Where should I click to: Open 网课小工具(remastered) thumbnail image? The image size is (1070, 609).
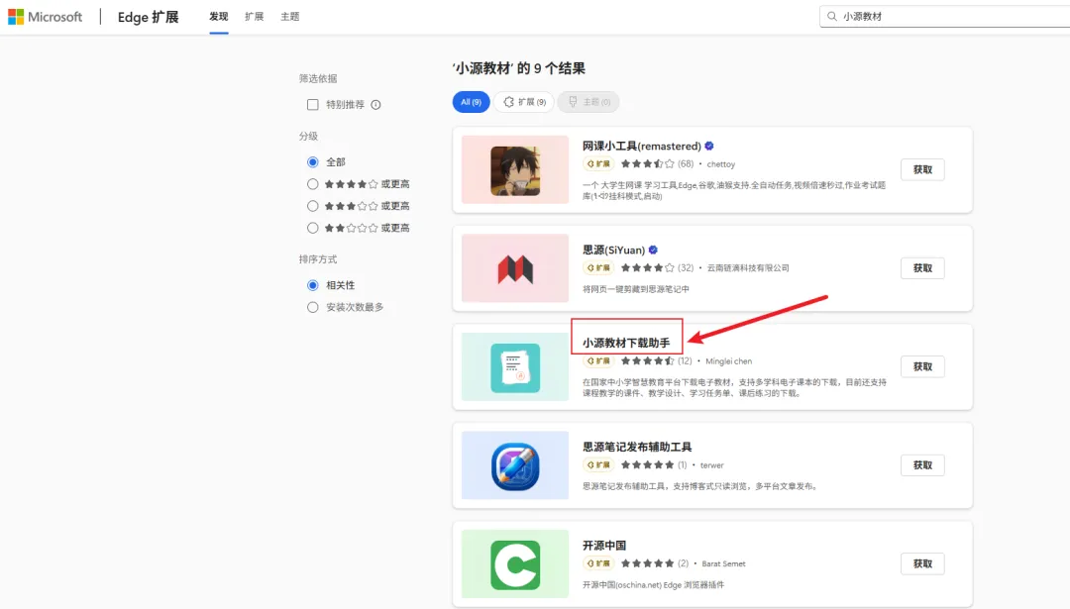(515, 169)
